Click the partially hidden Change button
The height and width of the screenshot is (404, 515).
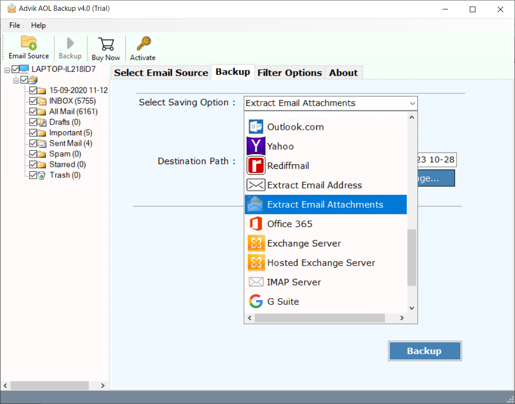pyautogui.click(x=436, y=178)
